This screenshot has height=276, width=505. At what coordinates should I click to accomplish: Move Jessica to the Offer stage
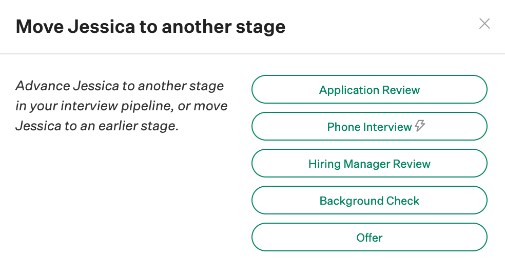370,238
